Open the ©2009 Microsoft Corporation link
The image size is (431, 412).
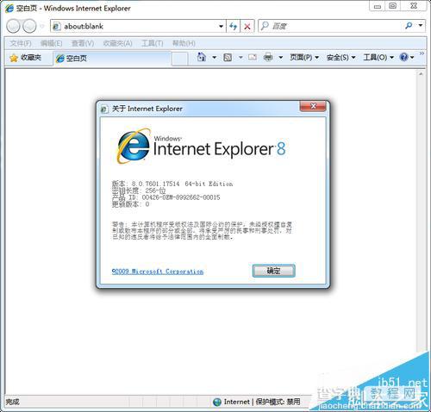[158, 272]
